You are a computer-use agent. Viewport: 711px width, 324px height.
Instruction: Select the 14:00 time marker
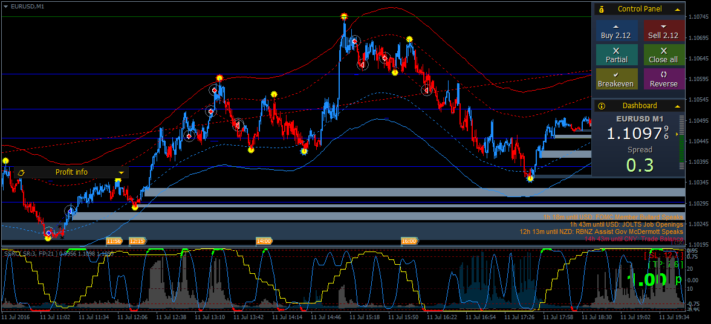tap(264, 241)
